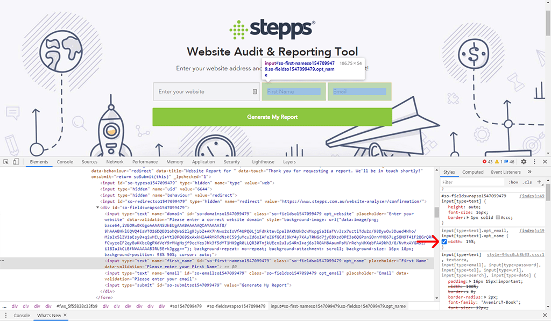Click the ellipsis beside the selected DOM row

point(3,261)
